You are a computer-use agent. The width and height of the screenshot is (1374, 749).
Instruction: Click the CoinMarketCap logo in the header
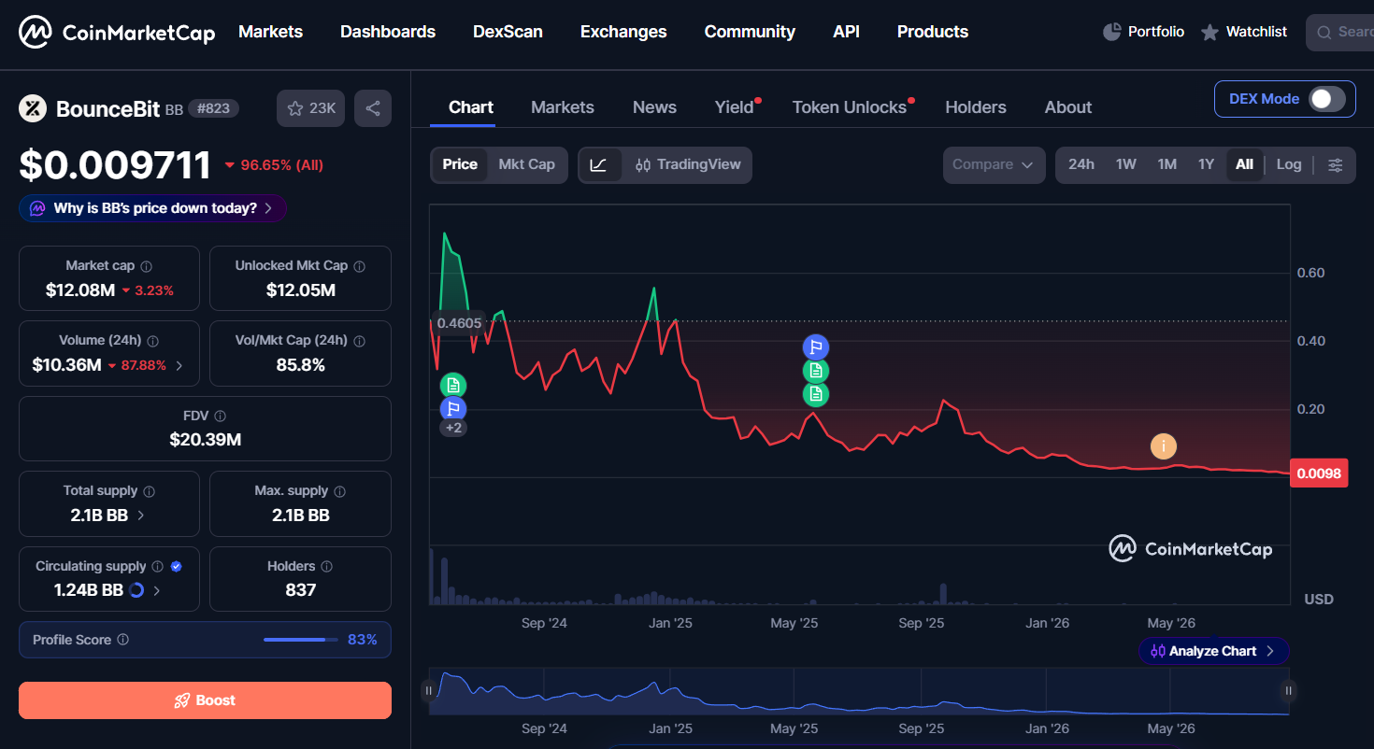pos(117,33)
